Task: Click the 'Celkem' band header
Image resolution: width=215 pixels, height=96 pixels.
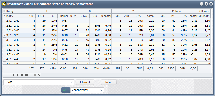Action: click(176, 11)
